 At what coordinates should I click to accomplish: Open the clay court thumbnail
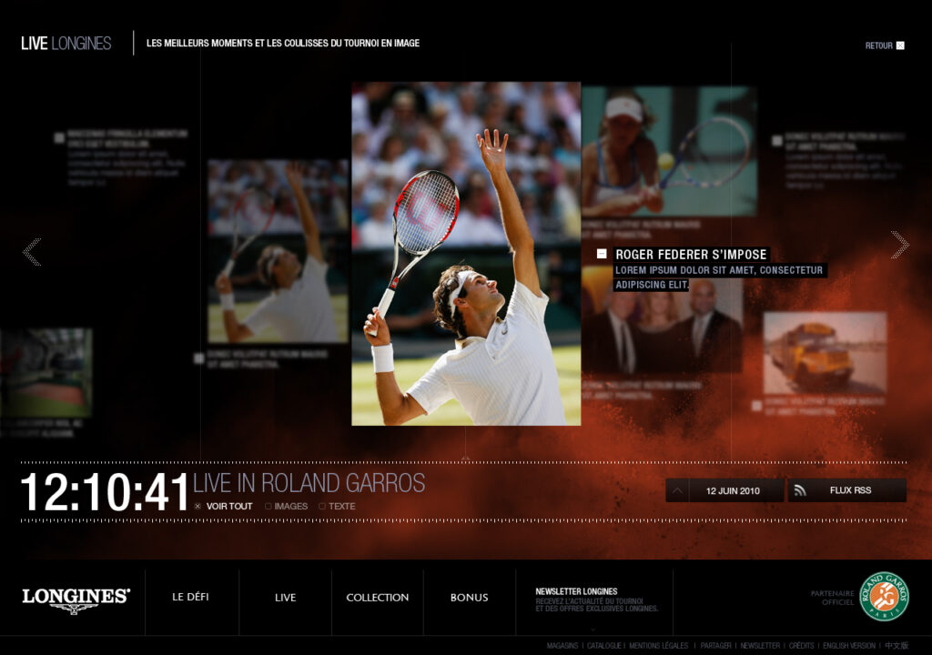46,373
